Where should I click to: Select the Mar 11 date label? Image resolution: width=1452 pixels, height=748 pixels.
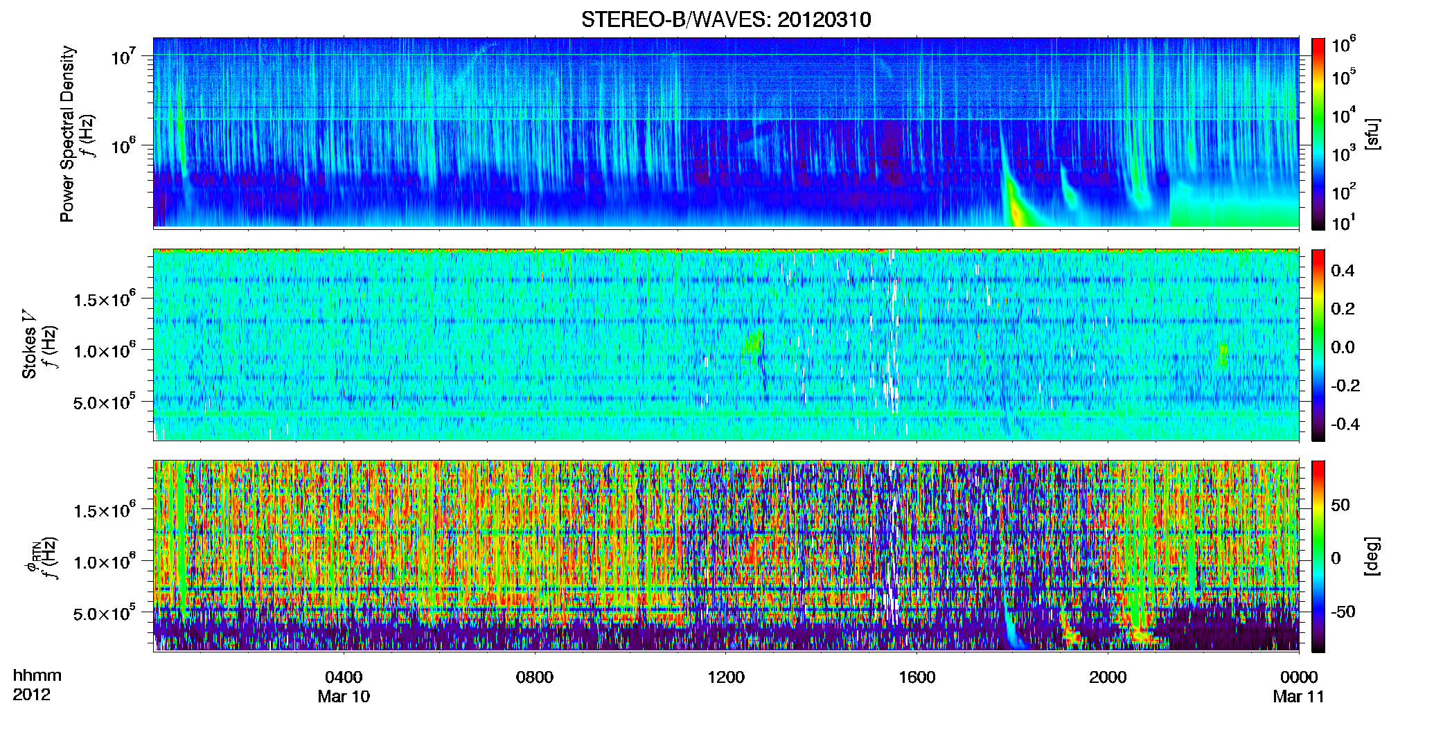[1299, 697]
